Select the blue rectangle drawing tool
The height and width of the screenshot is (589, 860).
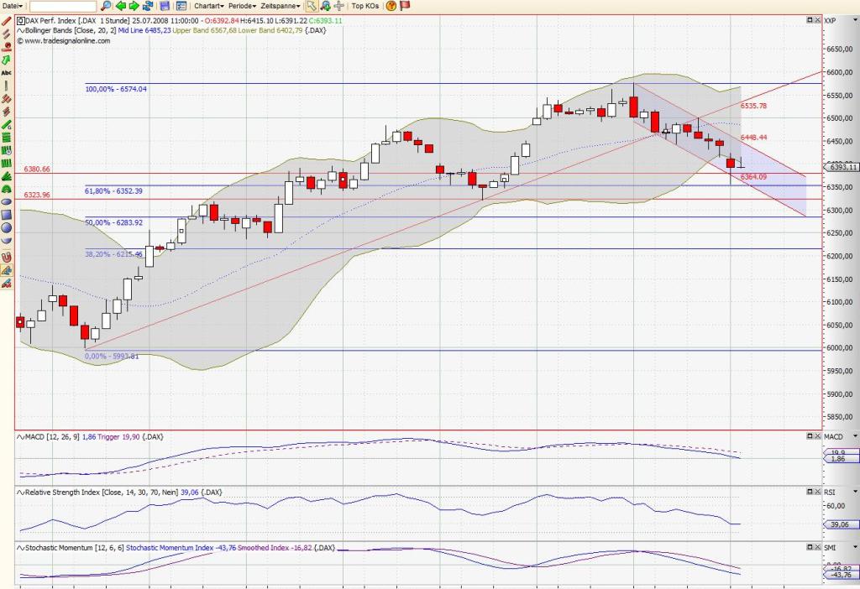coord(7,214)
